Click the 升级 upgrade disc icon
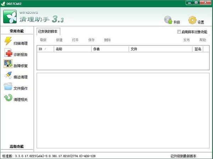213x159 pixels. (x=168, y=20)
